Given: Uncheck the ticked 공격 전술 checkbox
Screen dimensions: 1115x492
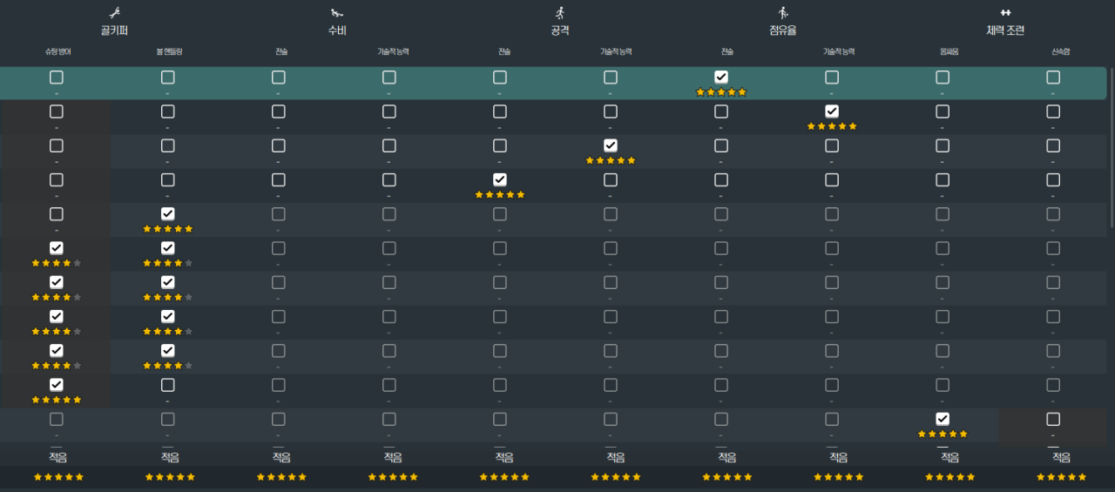Looking at the screenshot, I should (x=500, y=179).
